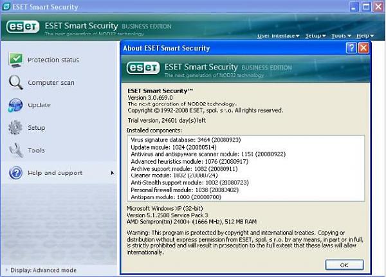Select the Antispam module: 1000 row
The height and width of the screenshot is (277, 386).
click(x=176, y=197)
